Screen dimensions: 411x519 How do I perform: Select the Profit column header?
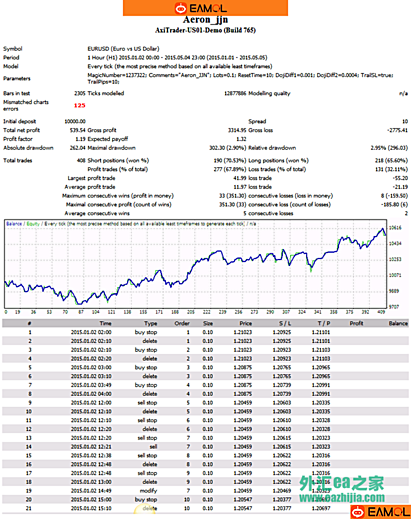tap(357, 324)
